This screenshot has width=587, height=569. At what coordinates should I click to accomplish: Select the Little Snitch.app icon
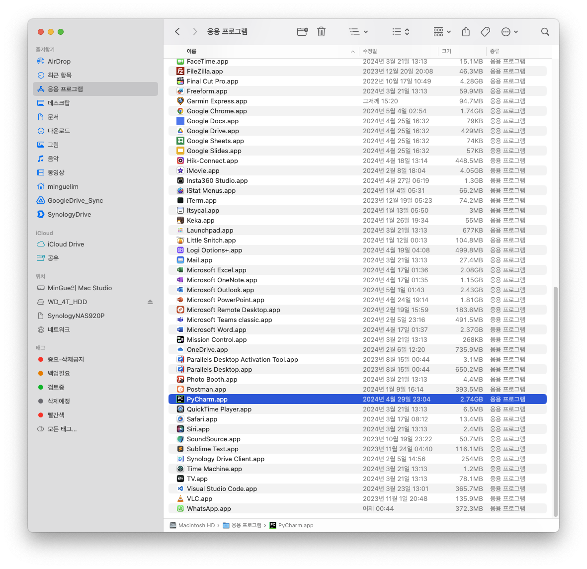pos(180,241)
